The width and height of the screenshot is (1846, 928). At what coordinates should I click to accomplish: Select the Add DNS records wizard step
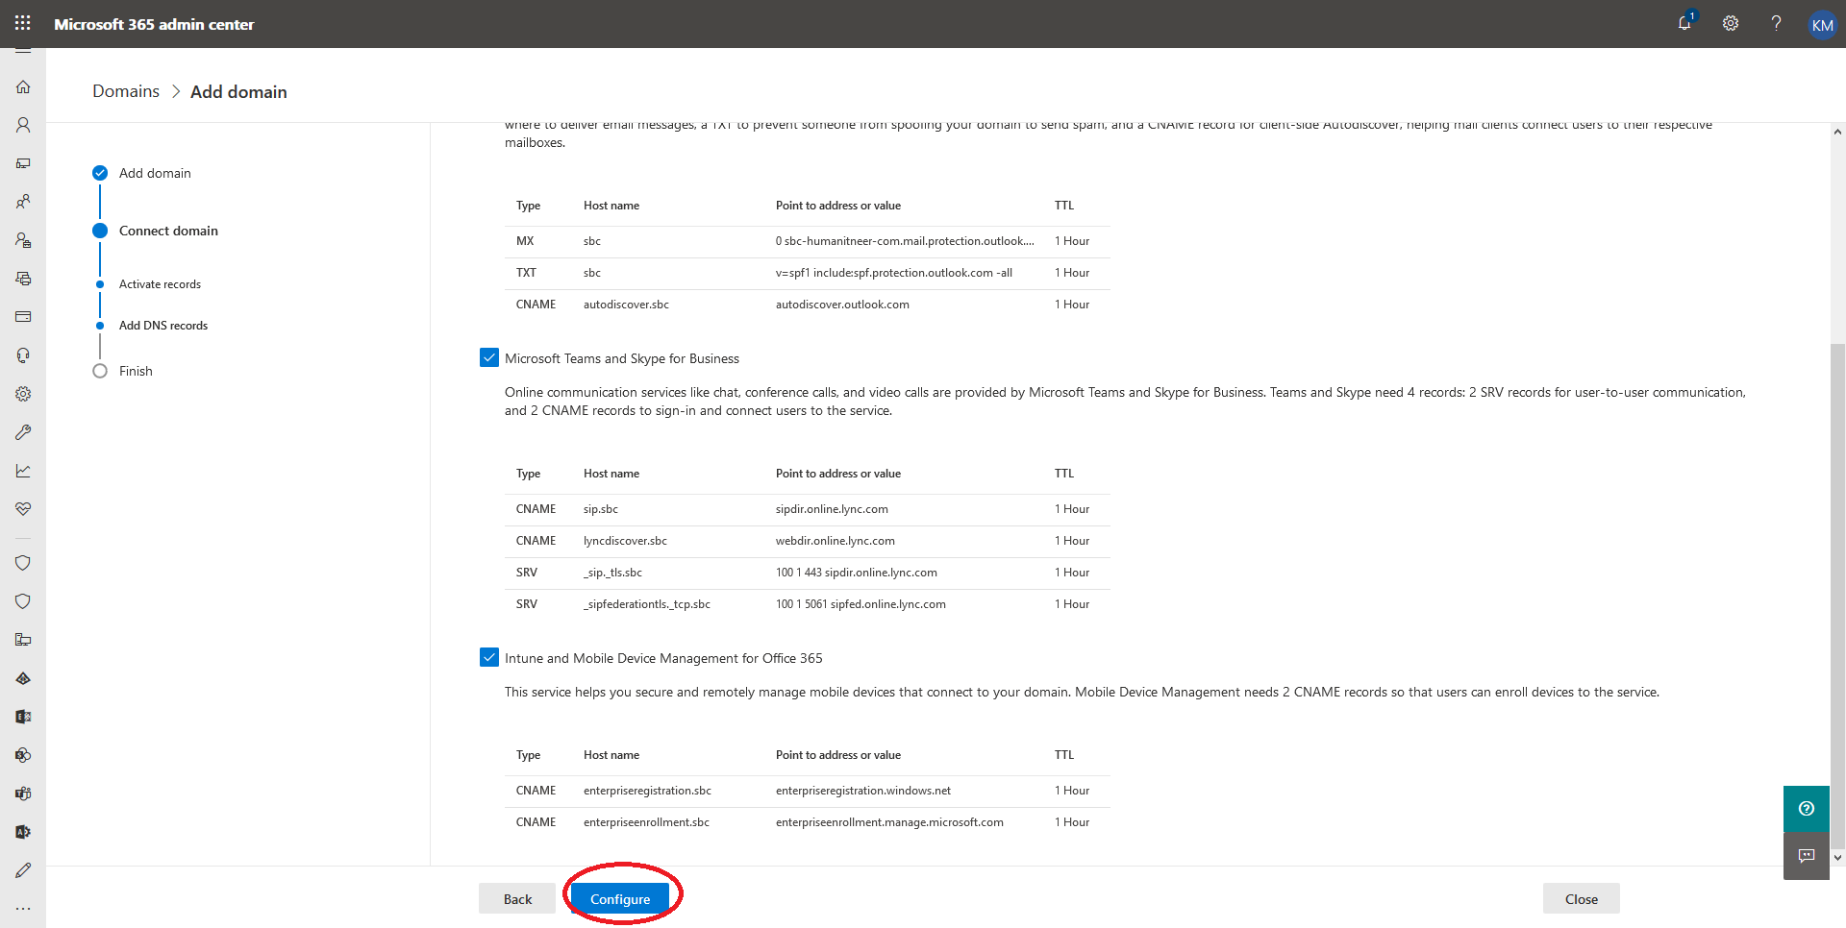(x=163, y=326)
